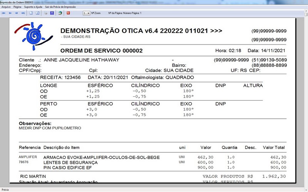Click RIC MARTIN seller name

[x=33, y=176]
